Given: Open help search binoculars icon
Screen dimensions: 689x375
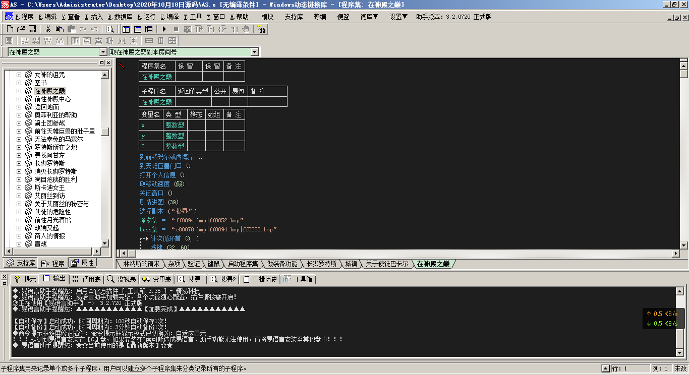Looking at the screenshot, I should [261, 29].
